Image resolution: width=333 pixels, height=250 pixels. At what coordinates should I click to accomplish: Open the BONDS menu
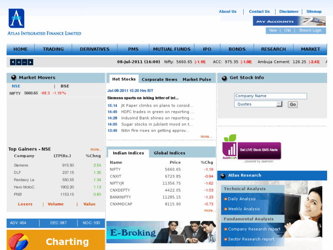click(237, 49)
